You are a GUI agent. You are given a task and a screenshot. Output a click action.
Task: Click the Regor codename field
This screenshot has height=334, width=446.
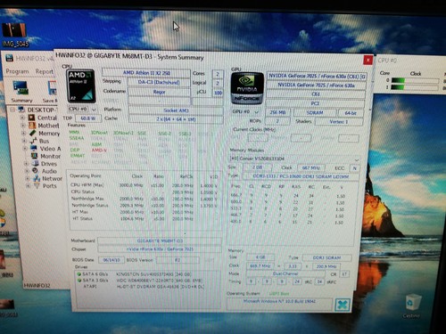pyautogui.click(x=159, y=92)
